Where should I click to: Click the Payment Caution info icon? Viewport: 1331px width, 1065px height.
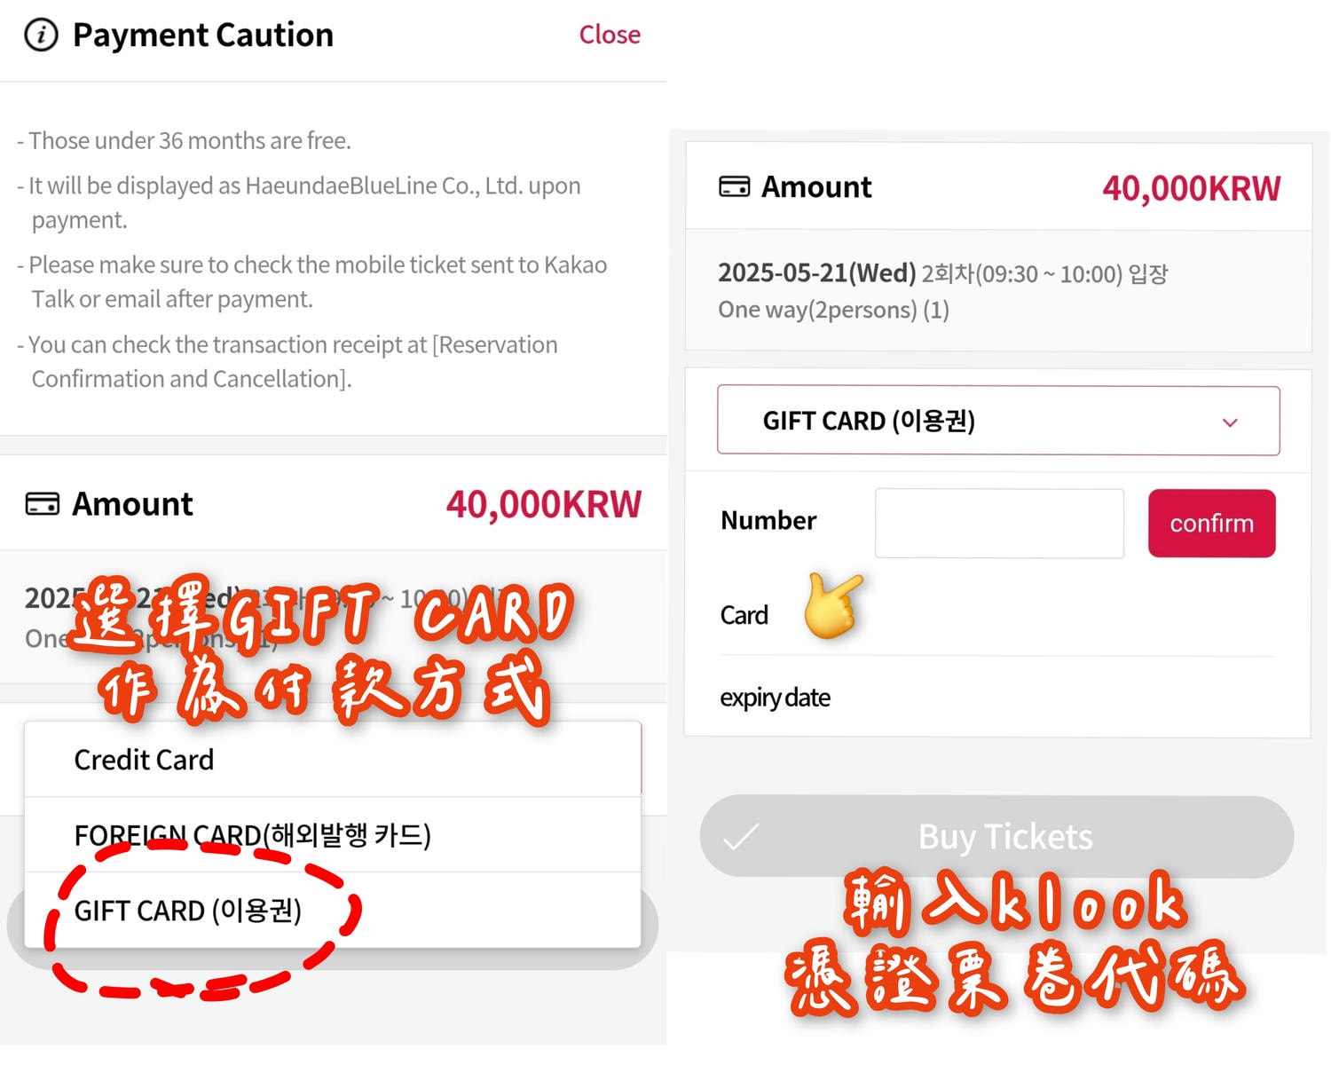click(x=41, y=35)
